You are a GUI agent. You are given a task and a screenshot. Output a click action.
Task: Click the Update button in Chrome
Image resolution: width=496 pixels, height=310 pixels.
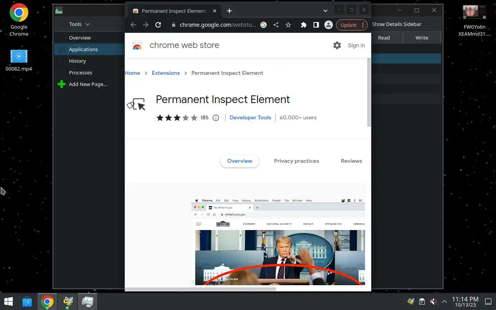click(348, 25)
